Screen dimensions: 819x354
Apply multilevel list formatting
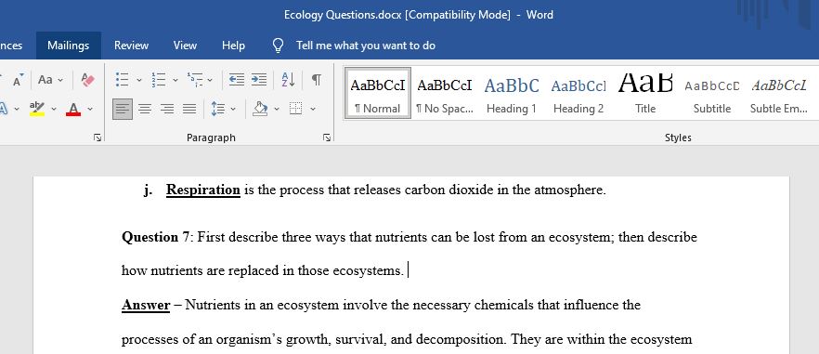[x=195, y=80]
